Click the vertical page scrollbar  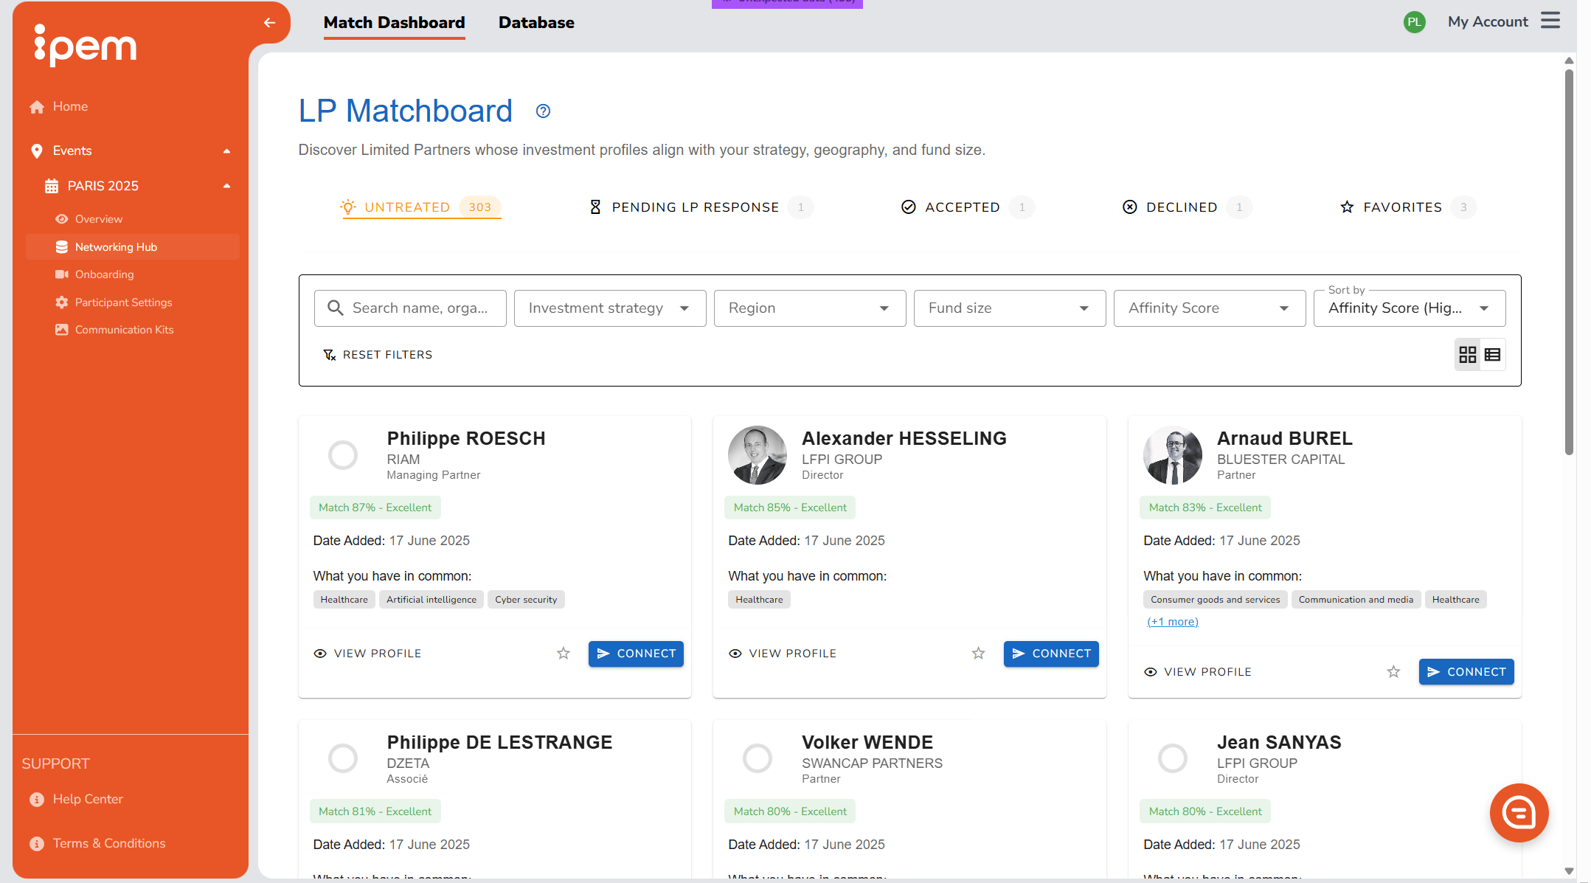point(1569,262)
